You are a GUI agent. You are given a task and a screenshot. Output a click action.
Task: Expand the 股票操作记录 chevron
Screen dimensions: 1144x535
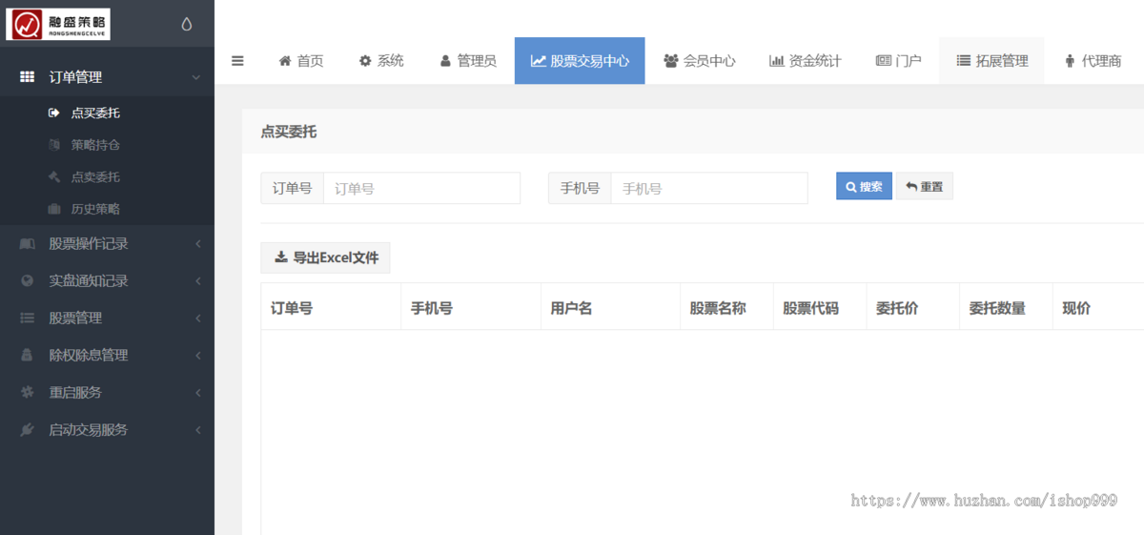197,244
